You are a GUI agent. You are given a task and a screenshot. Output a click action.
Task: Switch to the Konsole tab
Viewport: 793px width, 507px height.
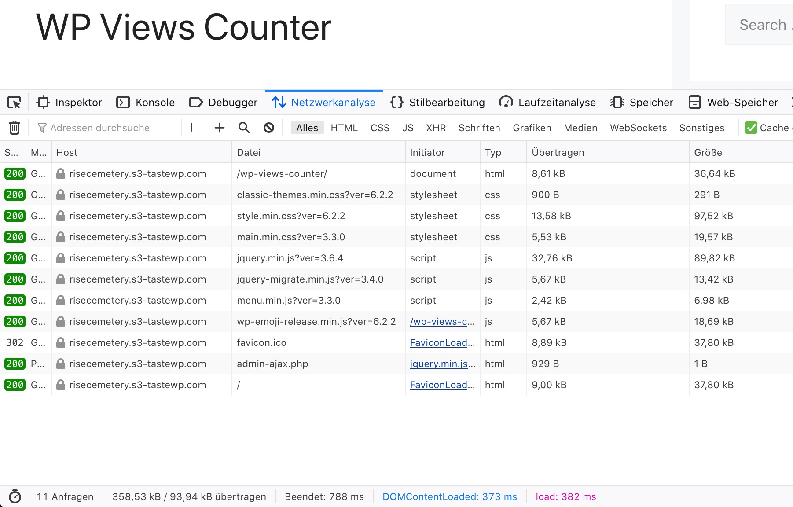click(145, 103)
